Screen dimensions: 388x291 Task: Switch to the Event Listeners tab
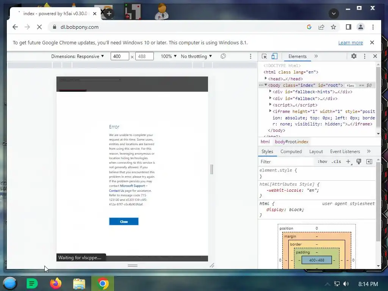coord(345,152)
